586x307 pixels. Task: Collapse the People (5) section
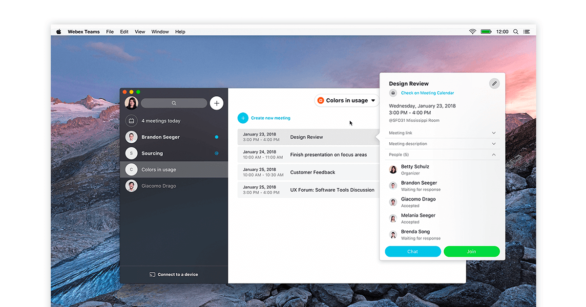[x=442, y=154]
